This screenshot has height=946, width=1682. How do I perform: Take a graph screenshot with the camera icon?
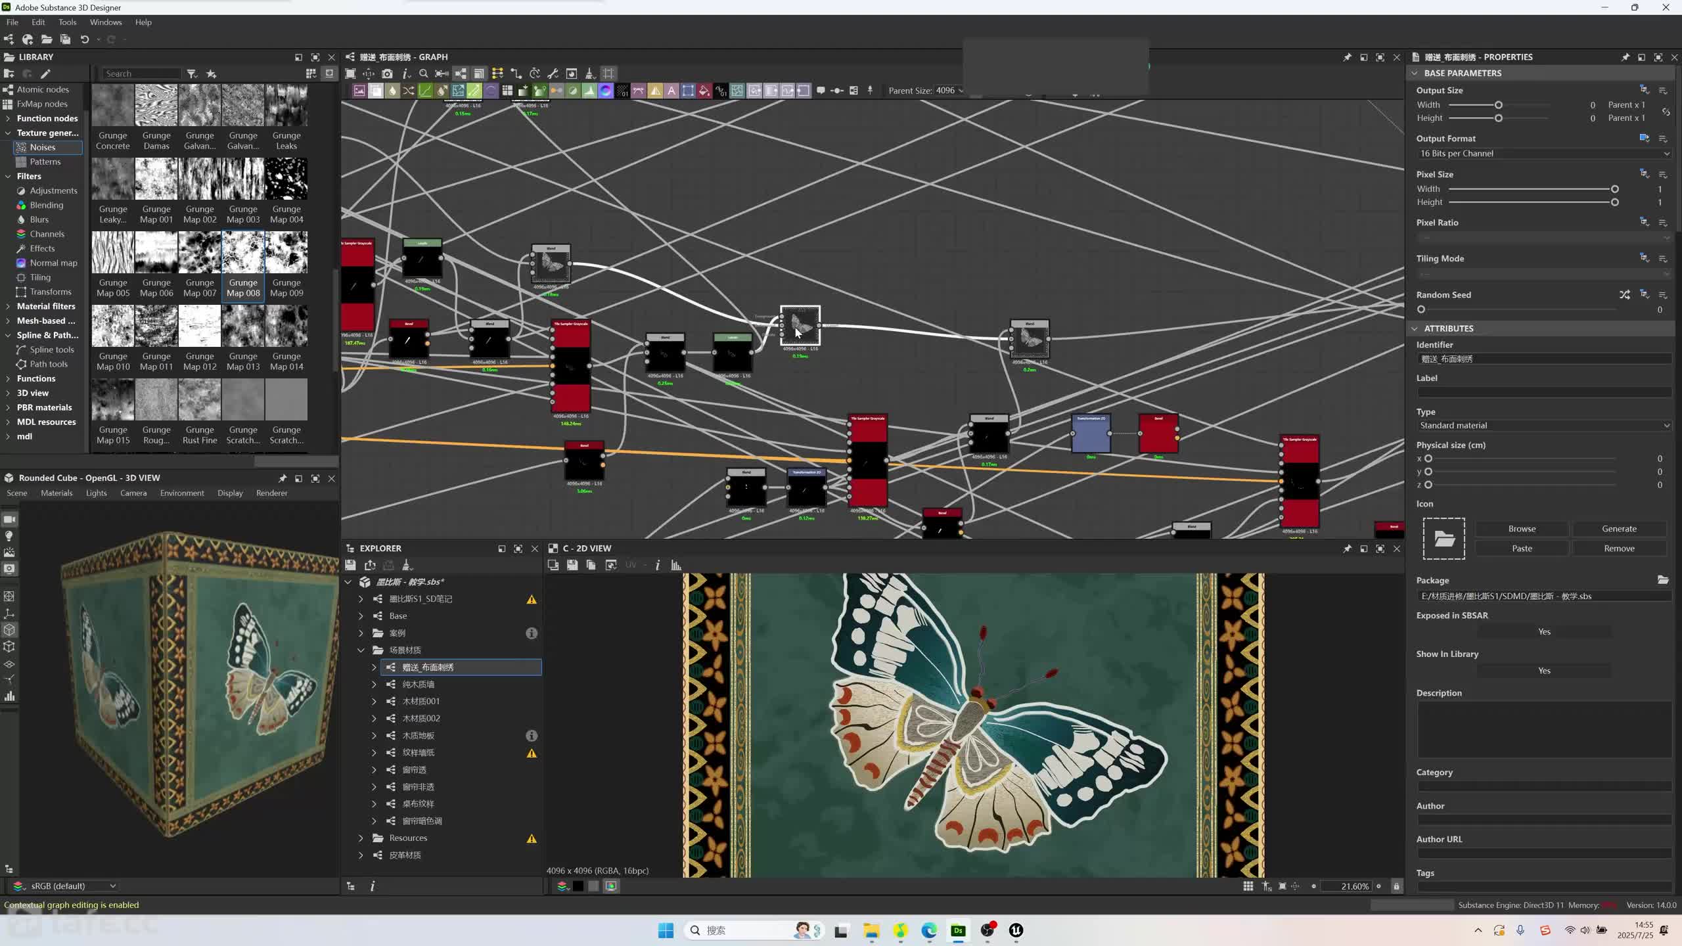(387, 74)
